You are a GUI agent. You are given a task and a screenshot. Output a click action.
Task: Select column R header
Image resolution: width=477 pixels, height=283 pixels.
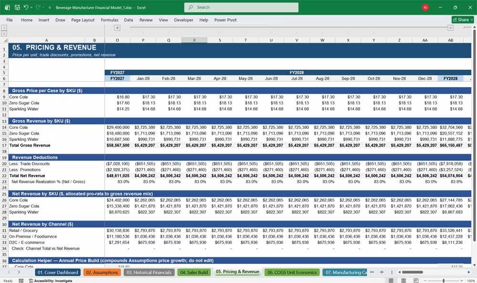[195, 40]
